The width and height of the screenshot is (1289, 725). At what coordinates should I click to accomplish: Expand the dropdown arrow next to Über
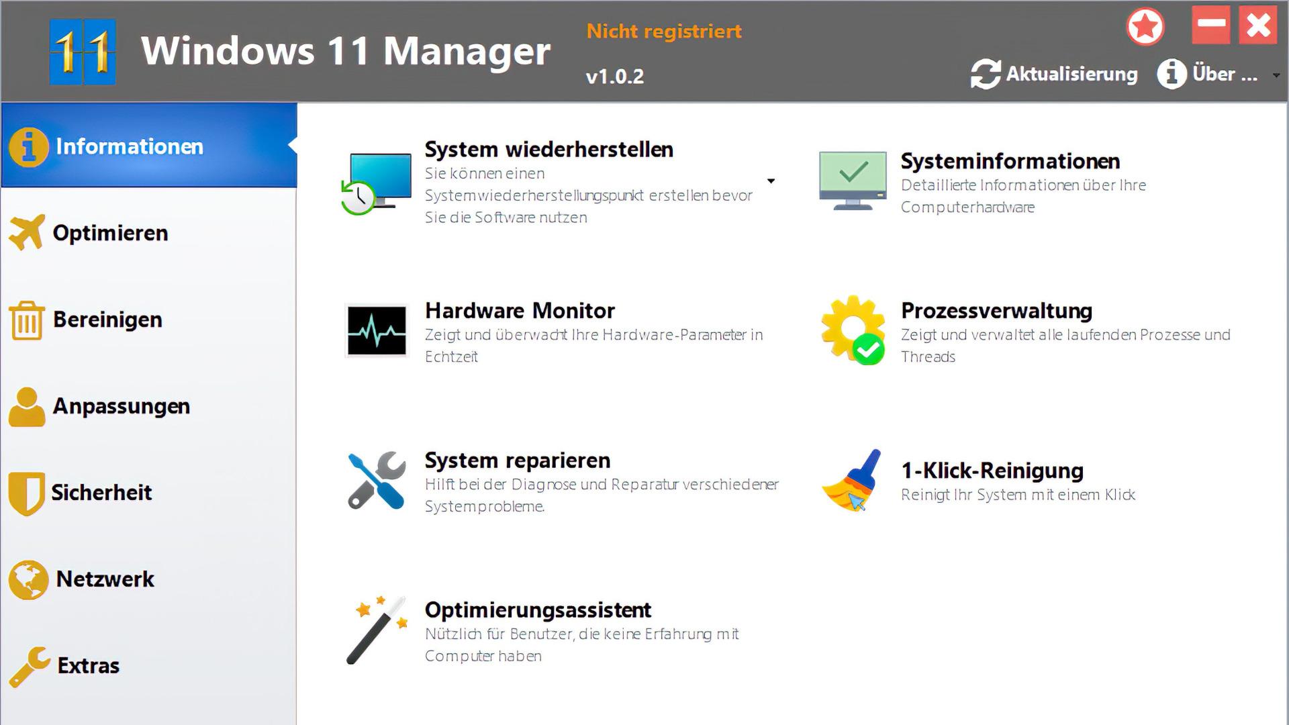tap(1276, 75)
